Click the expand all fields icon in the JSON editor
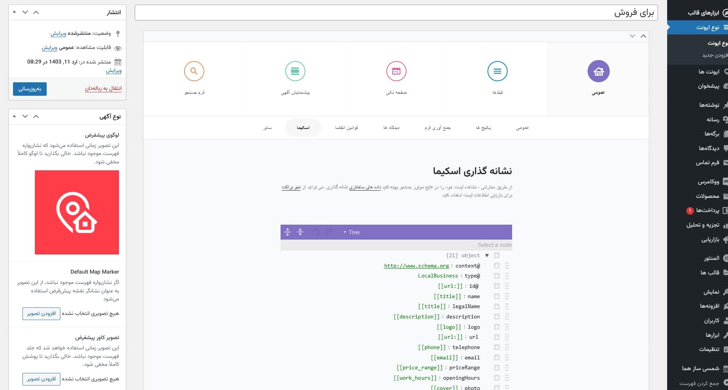This screenshot has width=728, height=390. click(x=287, y=232)
